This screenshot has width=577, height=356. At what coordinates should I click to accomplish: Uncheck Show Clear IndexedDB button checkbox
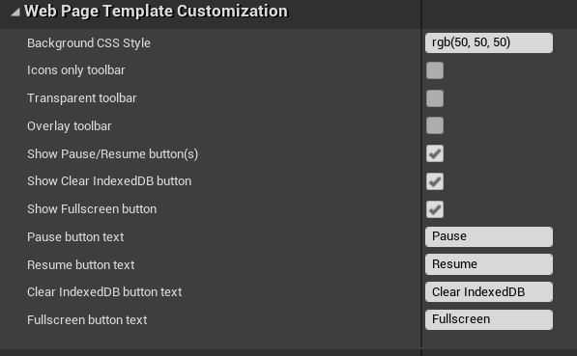(x=435, y=181)
